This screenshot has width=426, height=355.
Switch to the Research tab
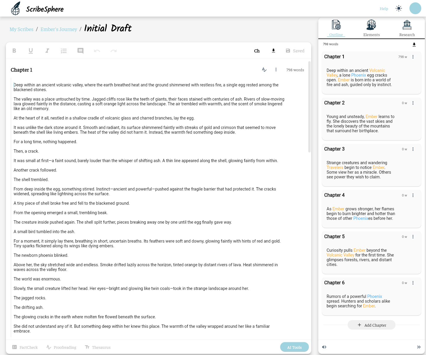pos(407,28)
